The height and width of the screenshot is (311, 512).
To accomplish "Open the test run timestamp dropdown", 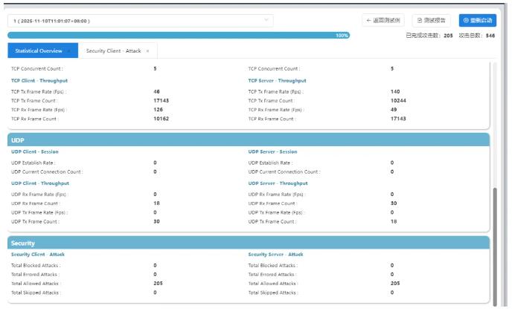I will click(141, 20).
